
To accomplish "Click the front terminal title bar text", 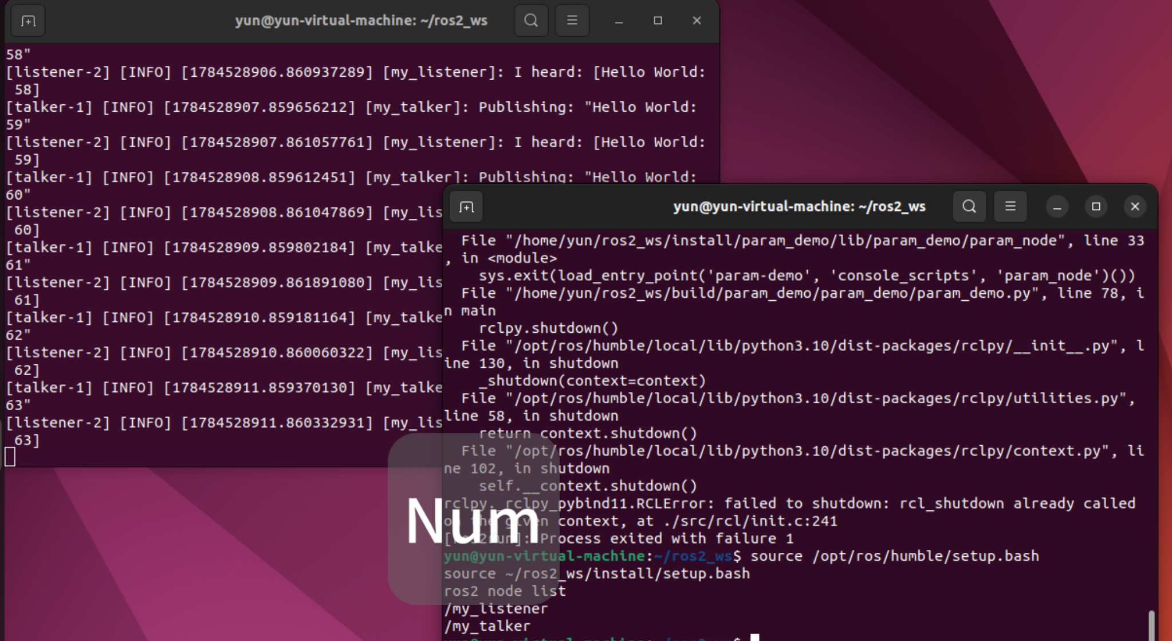I will coord(799,206).
